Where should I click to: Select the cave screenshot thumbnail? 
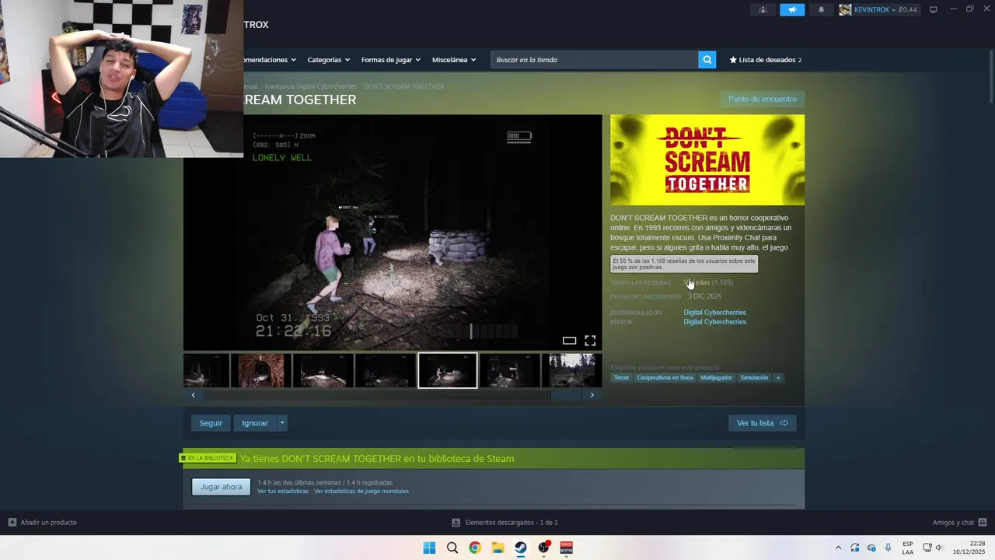click(260, 370)
